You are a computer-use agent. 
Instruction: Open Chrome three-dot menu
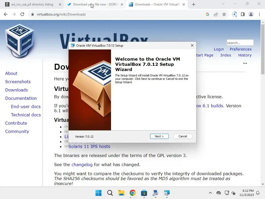coord(259,15)
